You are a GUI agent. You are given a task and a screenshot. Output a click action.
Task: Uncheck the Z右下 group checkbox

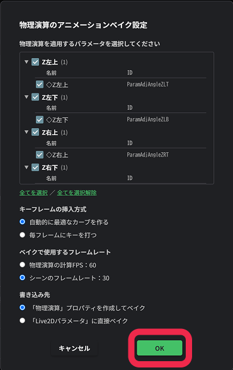35,167
